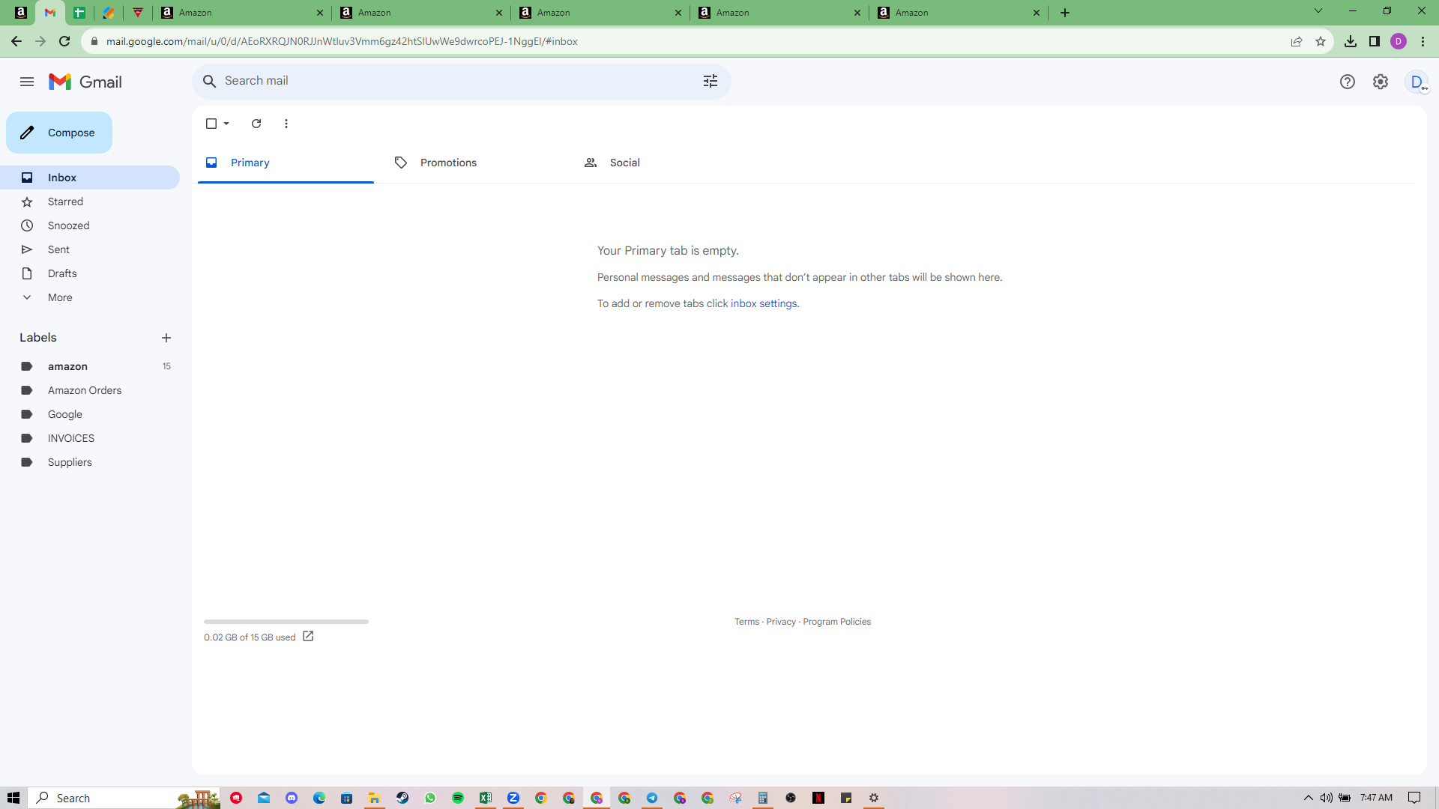Bookmark this page with the star icon
Screen dimensions: 1439x809
point(1321,41)
